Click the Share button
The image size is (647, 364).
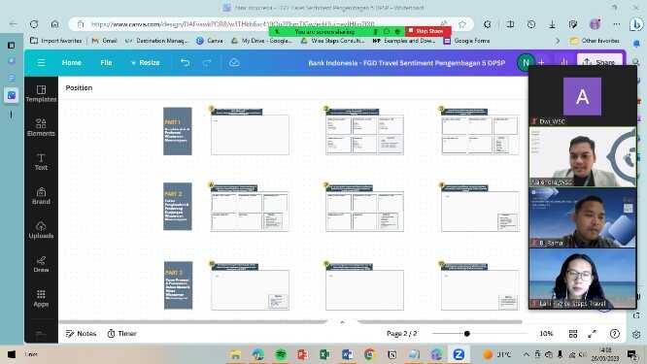point(599,62)
